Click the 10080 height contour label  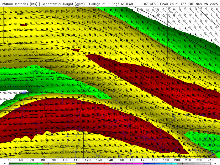(21, 14)
